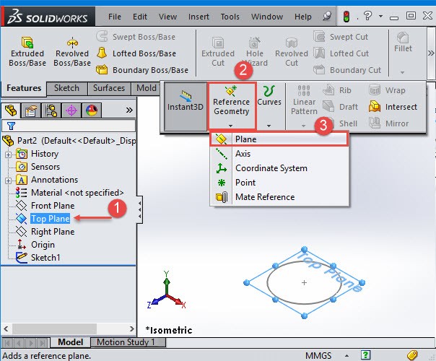Viewport: 436px width, 361px height.
Task: Open the Help dropdown arrow beside question mark
Action: pos(380,16)
